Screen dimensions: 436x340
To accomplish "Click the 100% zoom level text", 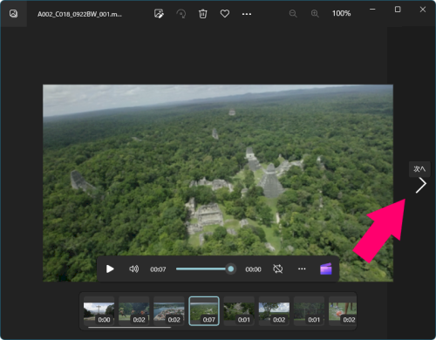I will (x=341, y=13).
